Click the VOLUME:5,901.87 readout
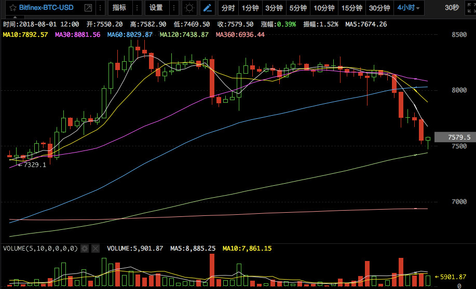The width and height of the screenshot is (476, 289). coord(135,249)
